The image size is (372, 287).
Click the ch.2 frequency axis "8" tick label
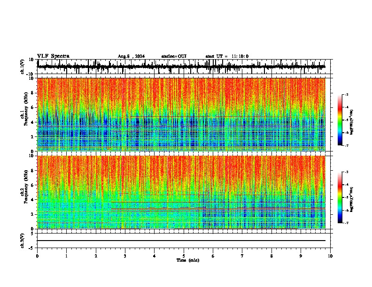[33, 171]
